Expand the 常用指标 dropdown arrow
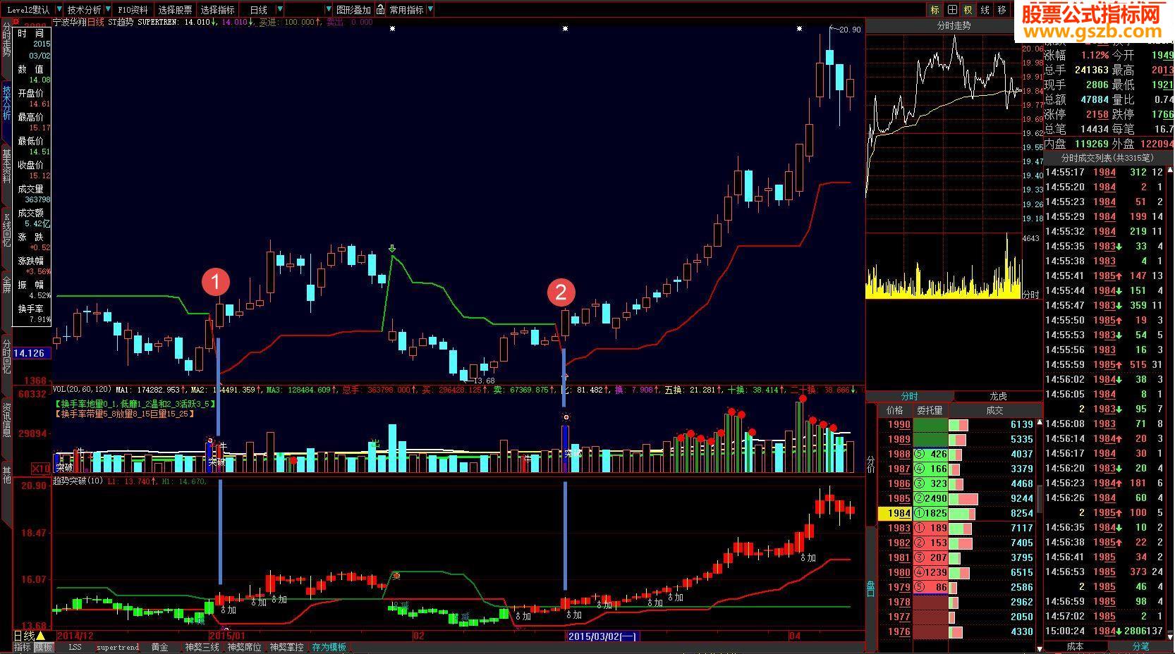 point(431,10)
